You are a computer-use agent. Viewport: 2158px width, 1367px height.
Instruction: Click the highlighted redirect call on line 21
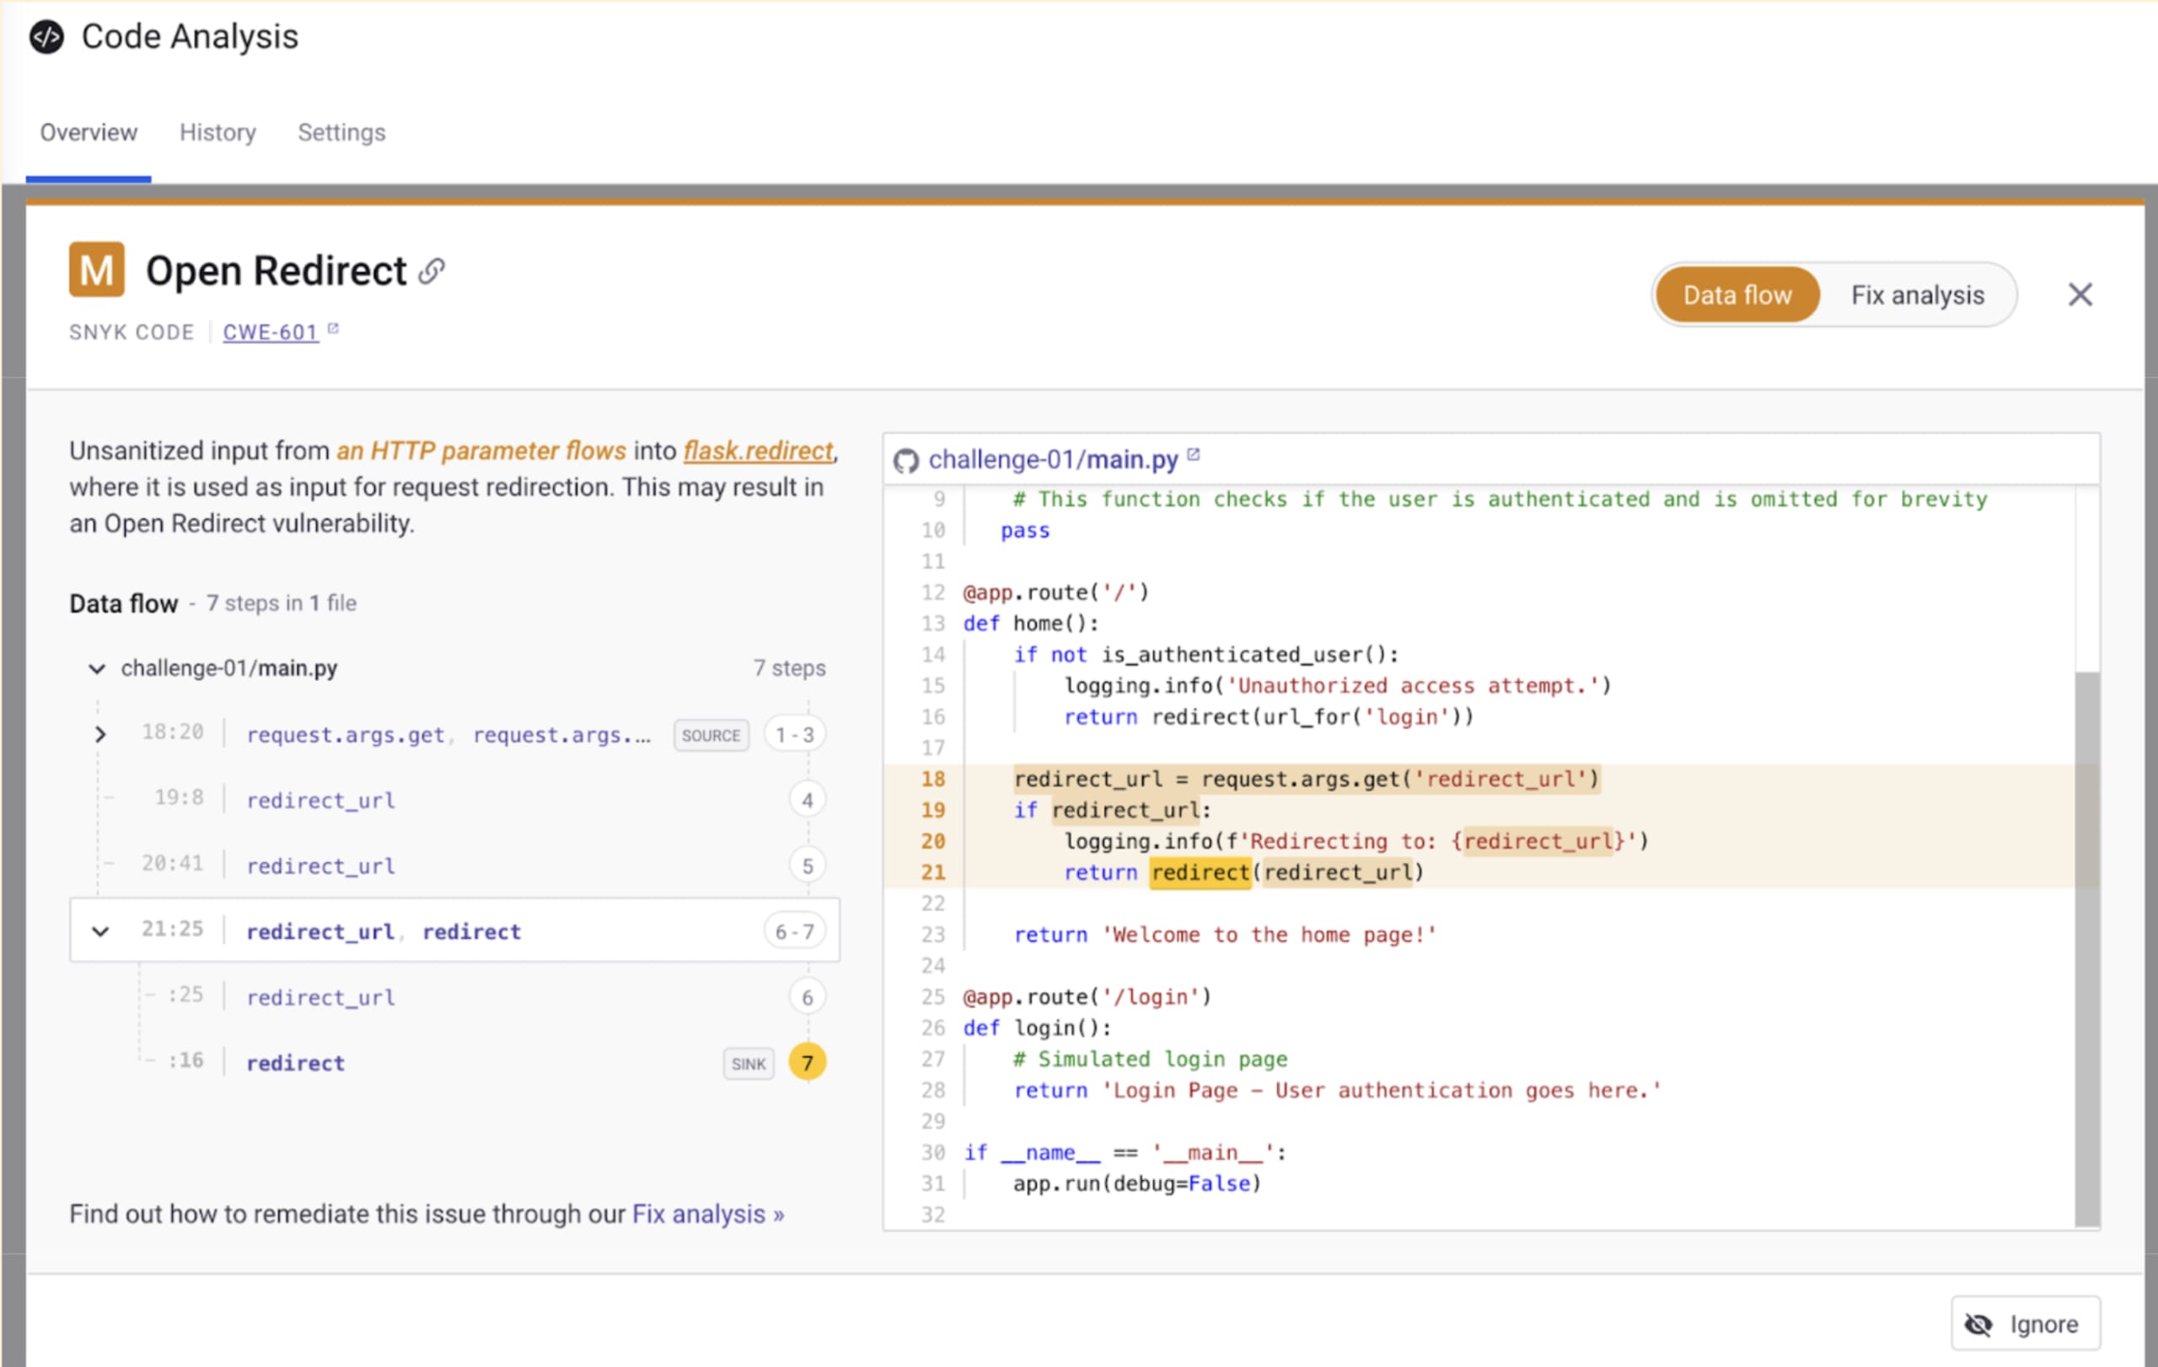[x=1200, y=872]
